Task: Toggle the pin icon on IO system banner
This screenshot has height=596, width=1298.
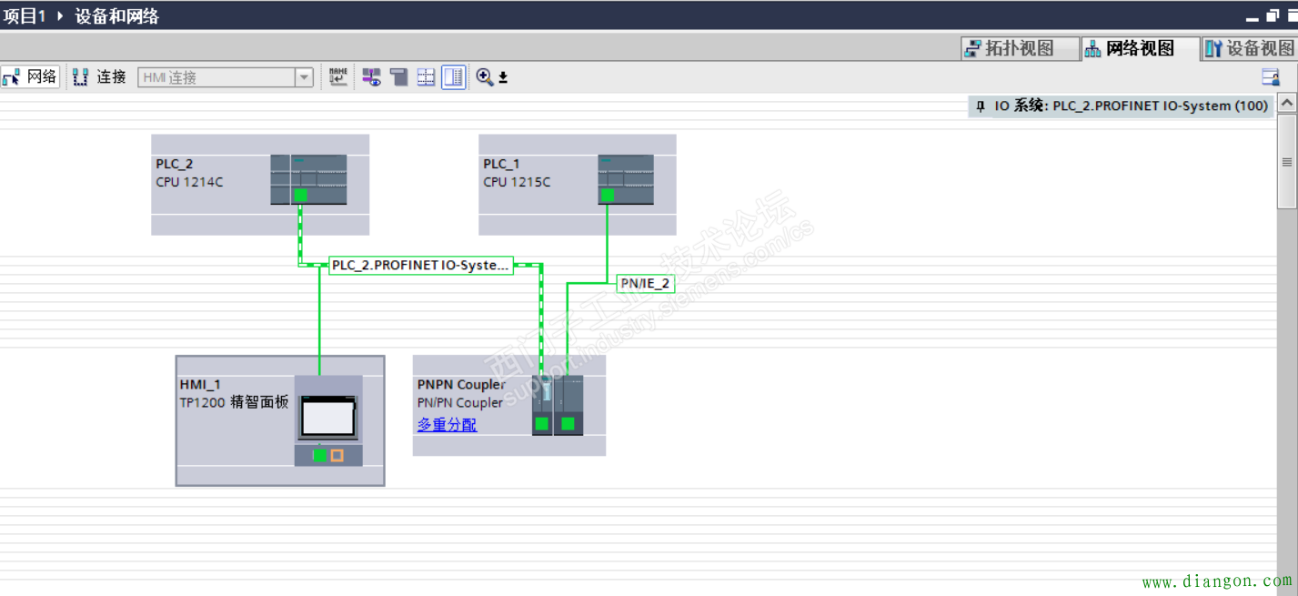Action: [x=981, y=106]
